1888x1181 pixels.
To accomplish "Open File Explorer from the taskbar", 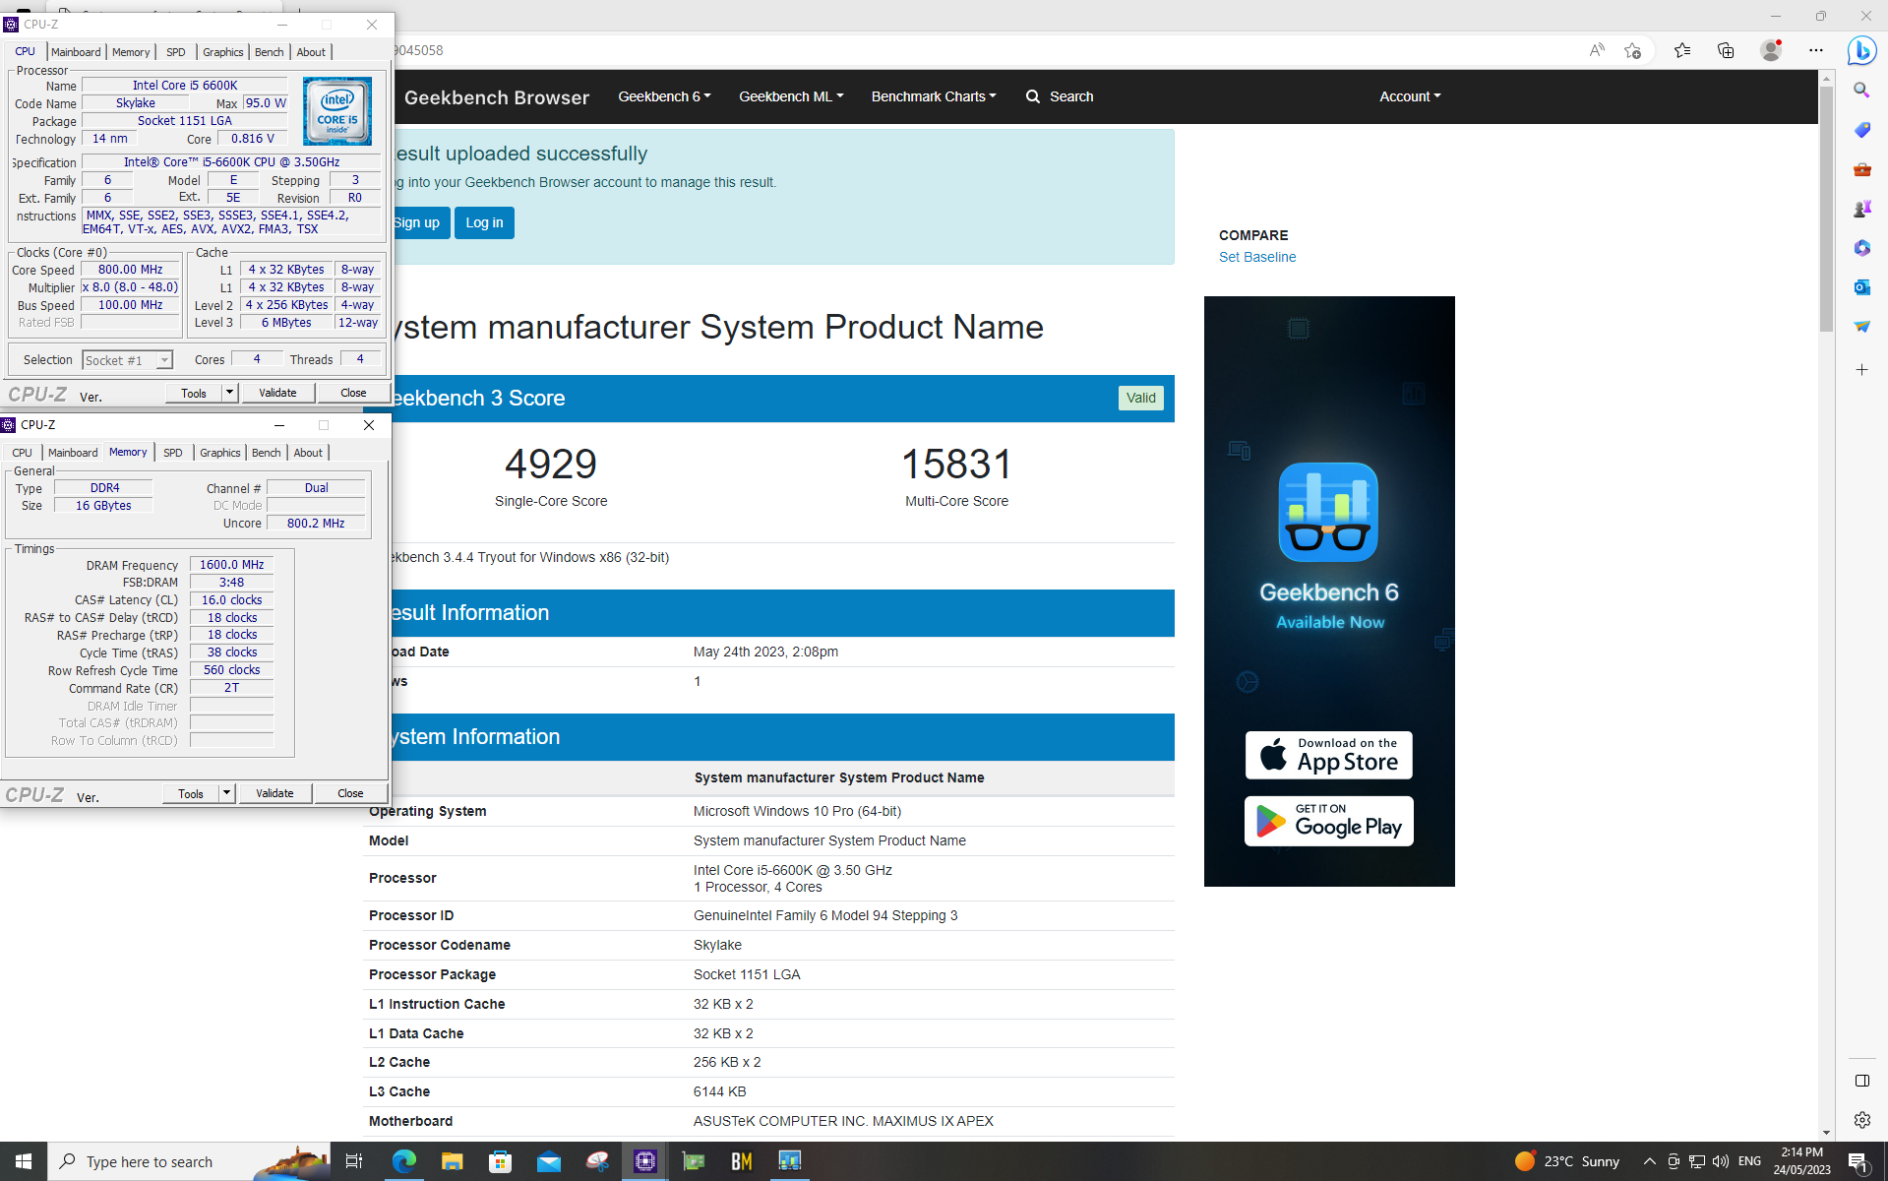I will 452,1161.
